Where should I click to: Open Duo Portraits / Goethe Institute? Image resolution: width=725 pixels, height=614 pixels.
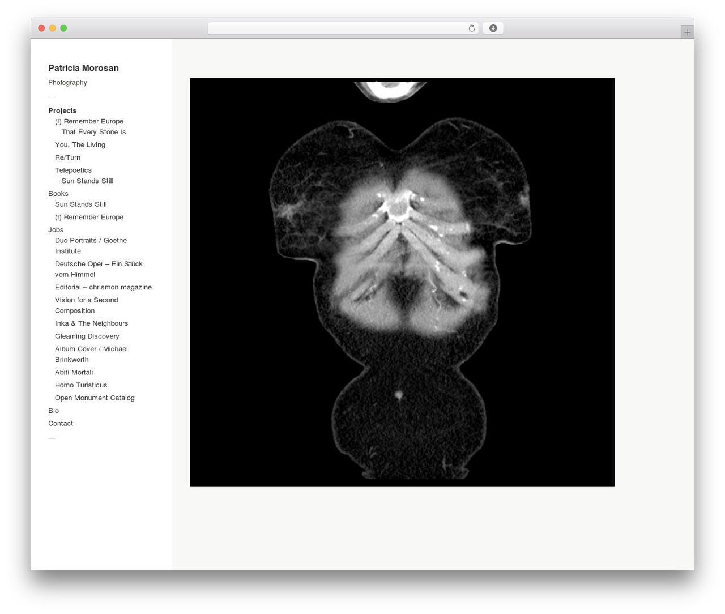pyautogui.click(x=91, y=246)
